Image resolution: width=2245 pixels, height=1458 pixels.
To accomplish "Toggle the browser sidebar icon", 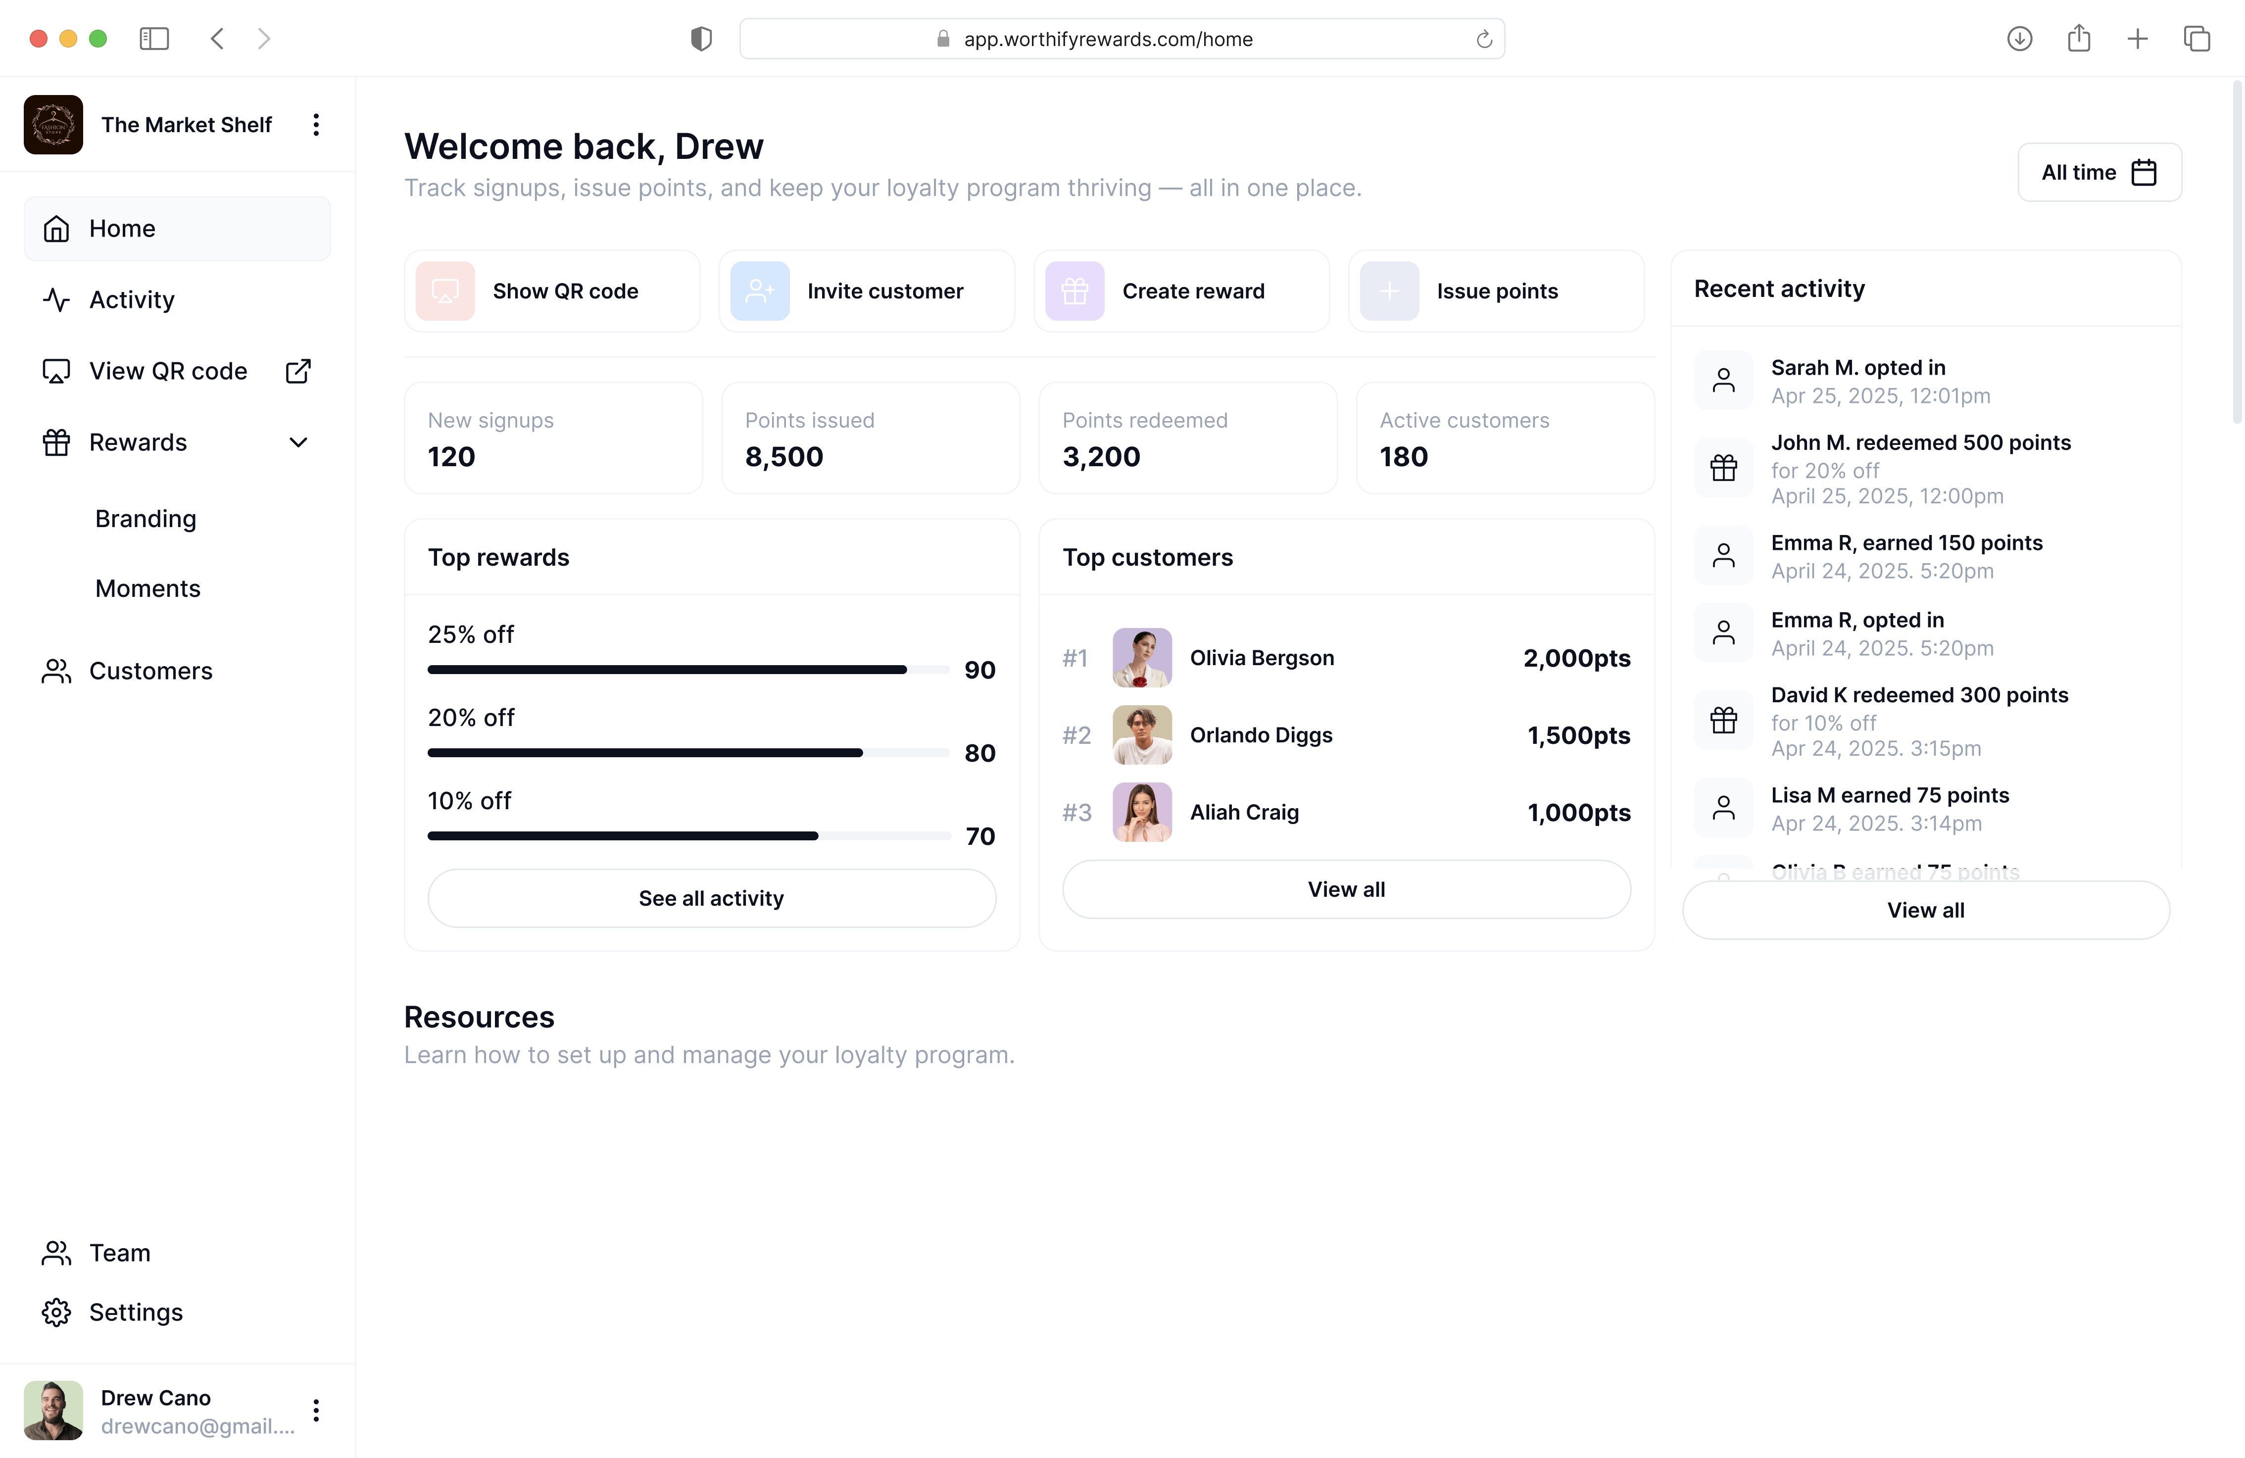I will tap(154, 39).
